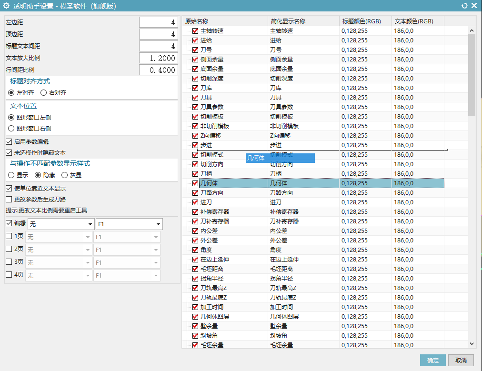Select the 灰显 radio option
This screenshot has height=371, width=482.
click(65, 175)
